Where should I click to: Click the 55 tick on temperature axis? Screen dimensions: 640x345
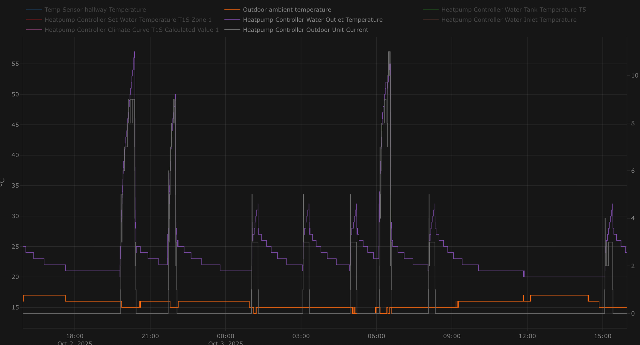click(x=15, y=64)
